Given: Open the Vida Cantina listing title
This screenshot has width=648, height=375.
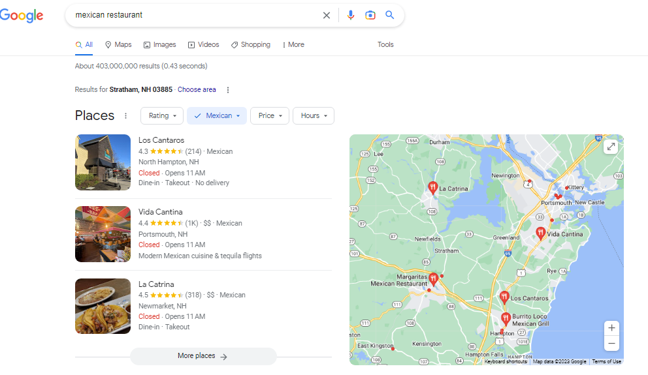Looking at the screenshot, I should (160, 212).
